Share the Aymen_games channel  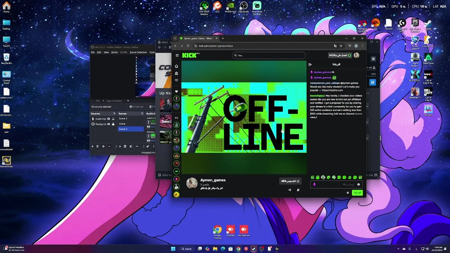coord(290,190)
